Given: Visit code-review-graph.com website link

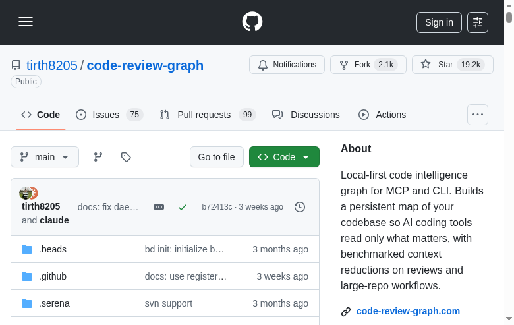Looking at the screenshot, I should 408,311.
